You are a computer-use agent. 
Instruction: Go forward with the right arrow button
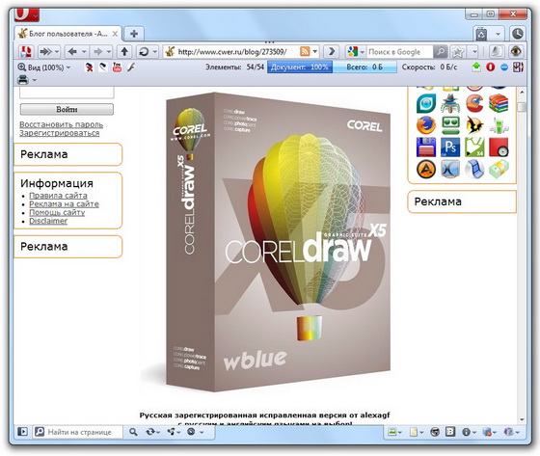98,52
